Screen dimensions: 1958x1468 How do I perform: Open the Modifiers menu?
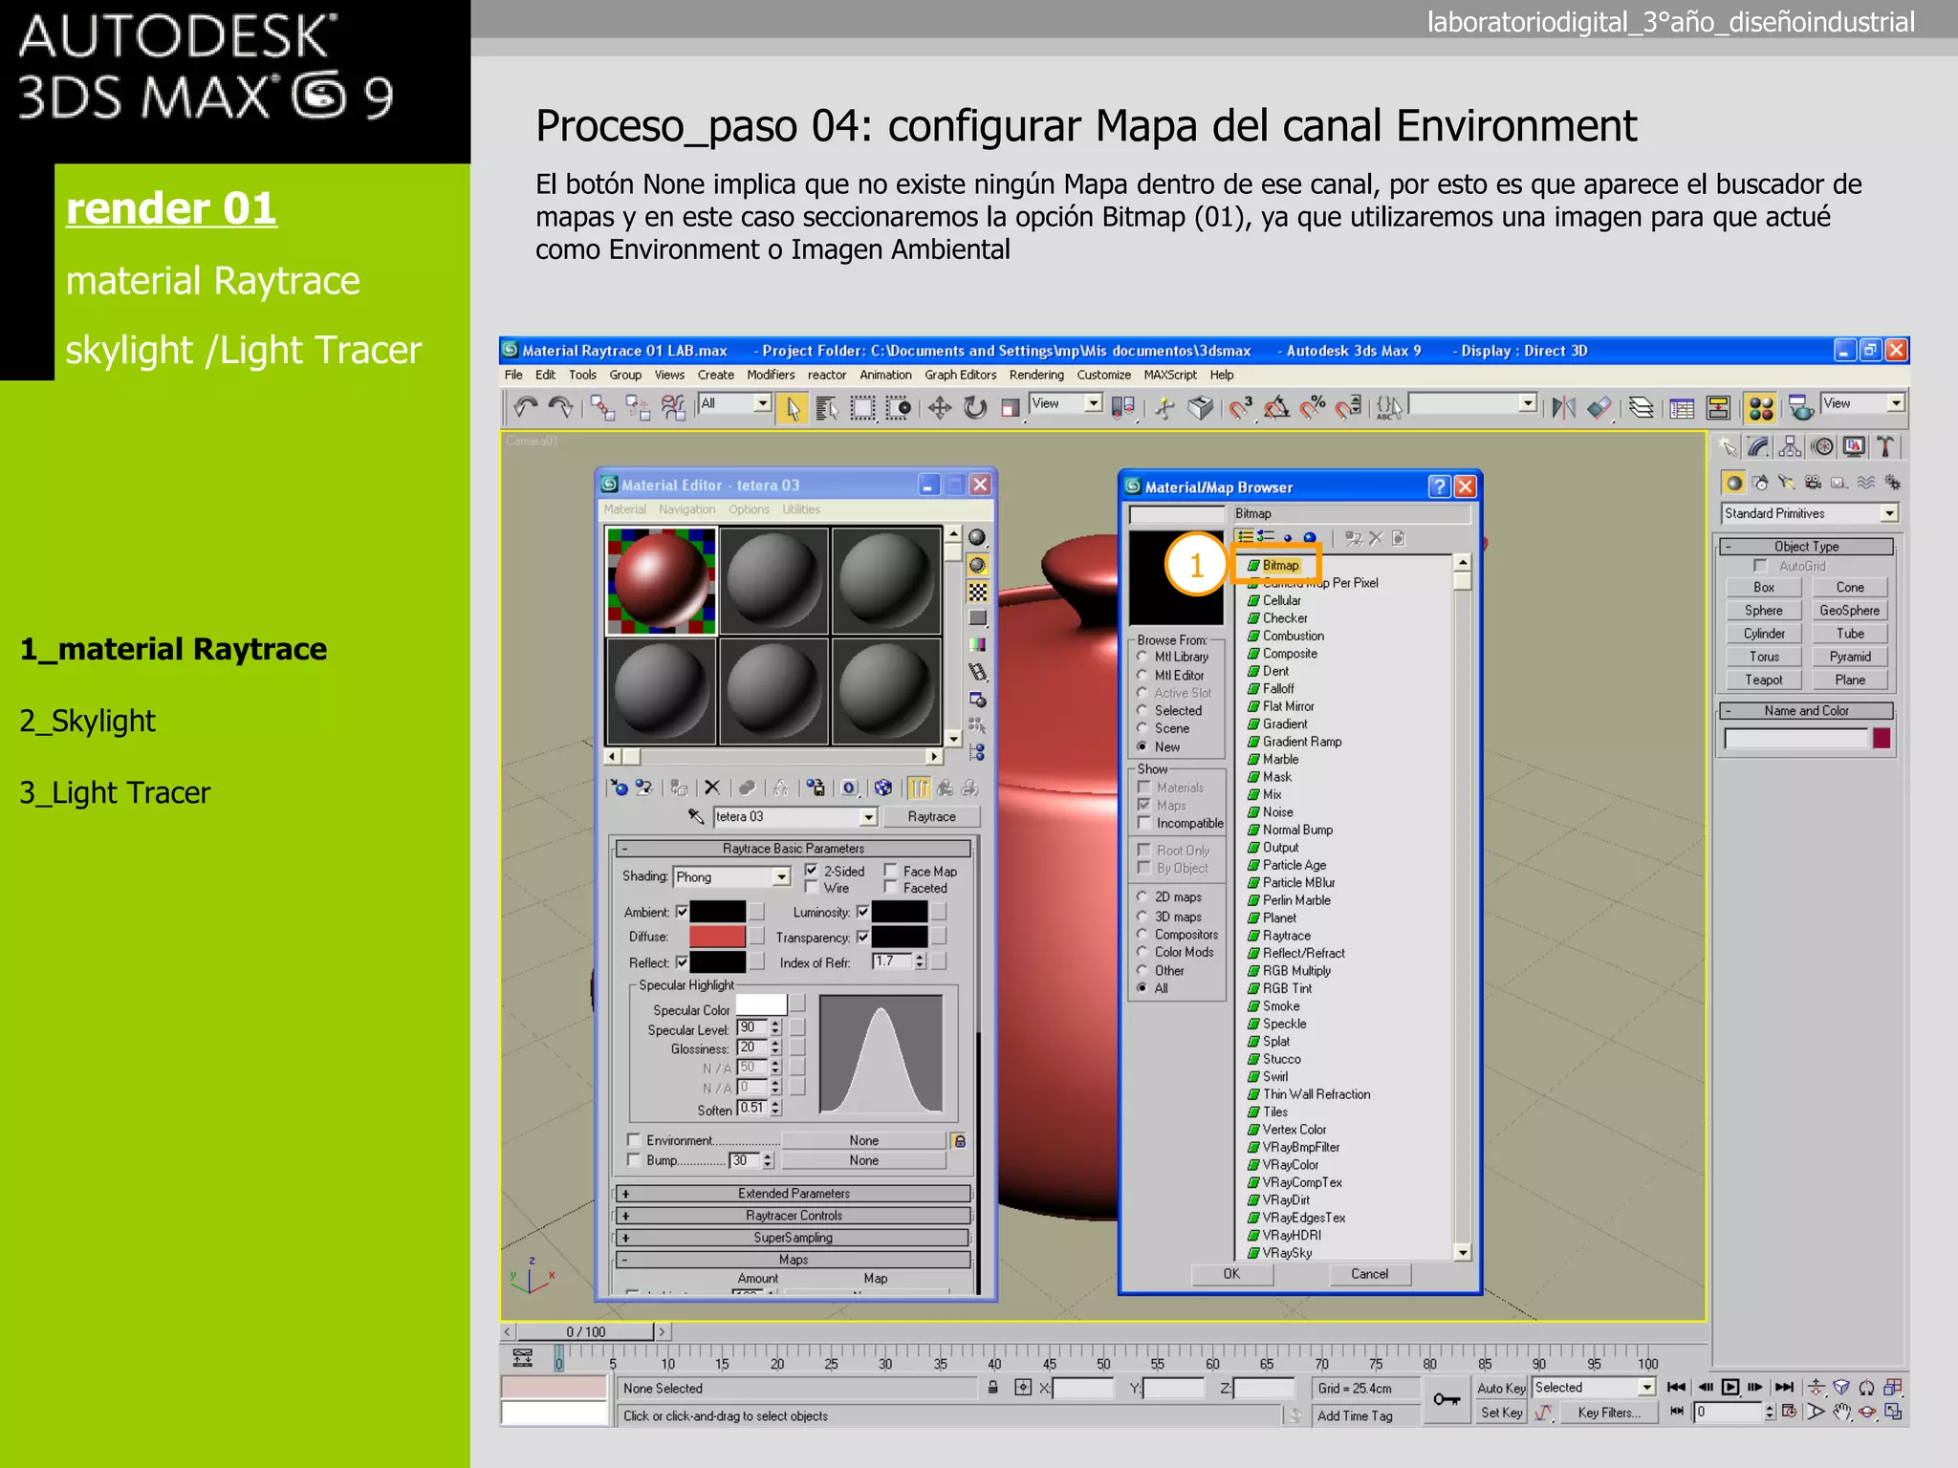pos(771,375)
